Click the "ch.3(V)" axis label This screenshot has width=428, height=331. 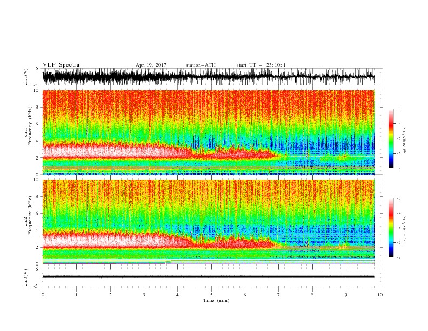coord(26,277)
